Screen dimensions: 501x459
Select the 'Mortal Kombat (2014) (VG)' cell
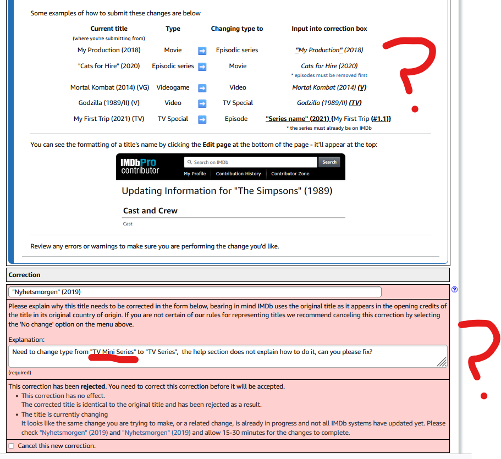pos(109,87)
